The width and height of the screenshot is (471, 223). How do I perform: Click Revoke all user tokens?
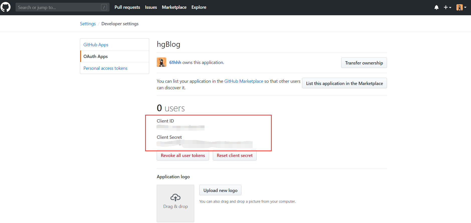click(x=183, y=155)
